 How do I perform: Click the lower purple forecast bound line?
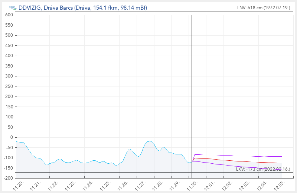(x=238, y=166)
